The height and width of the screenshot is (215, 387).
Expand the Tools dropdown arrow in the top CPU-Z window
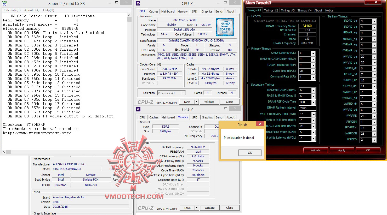click(x=197, y=102)
